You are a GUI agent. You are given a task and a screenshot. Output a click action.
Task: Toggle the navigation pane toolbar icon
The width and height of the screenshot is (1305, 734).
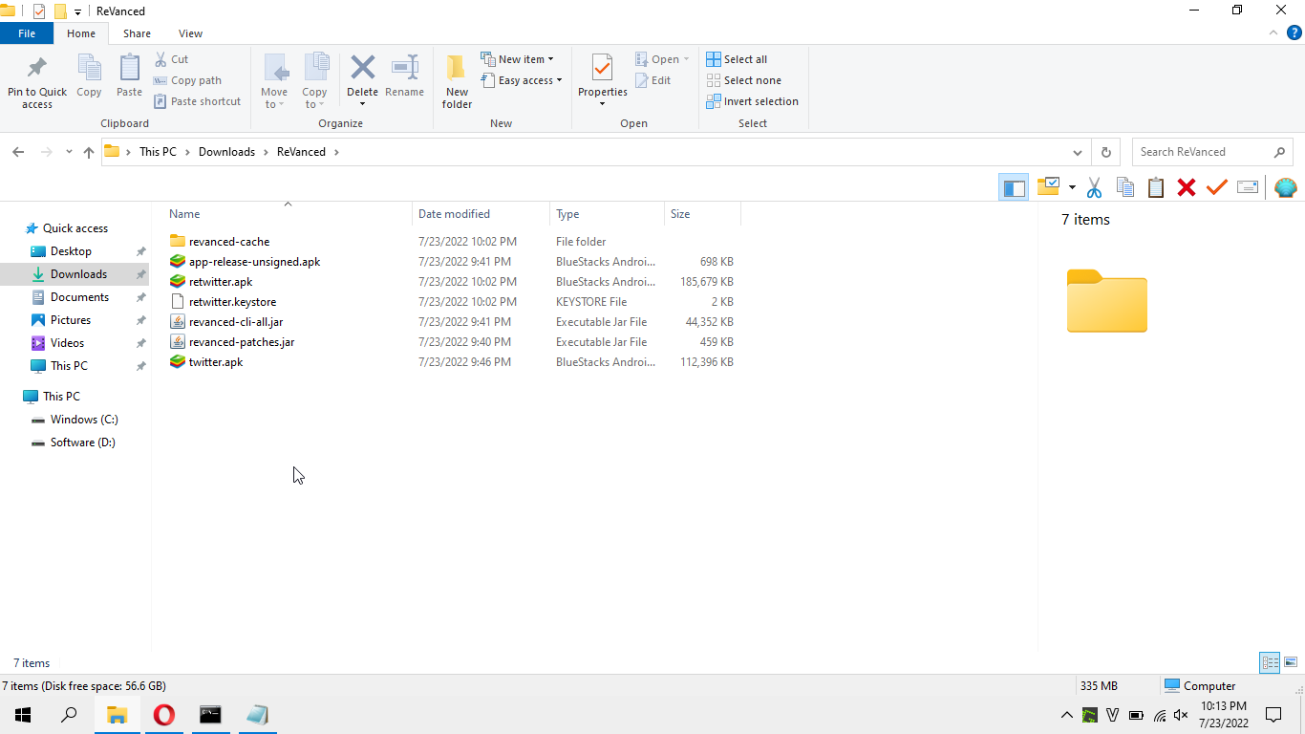1014,187
